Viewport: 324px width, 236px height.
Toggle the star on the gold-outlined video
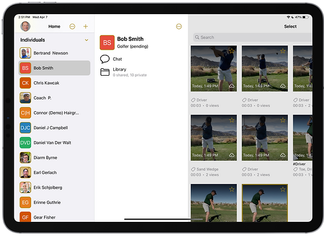(283, 189)
